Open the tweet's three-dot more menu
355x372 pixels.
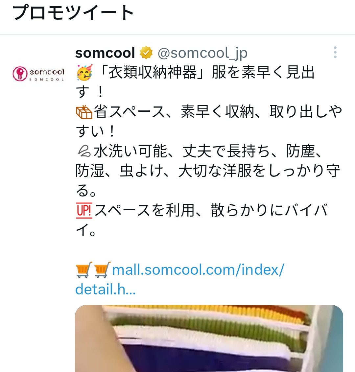(x=335, y=53)
